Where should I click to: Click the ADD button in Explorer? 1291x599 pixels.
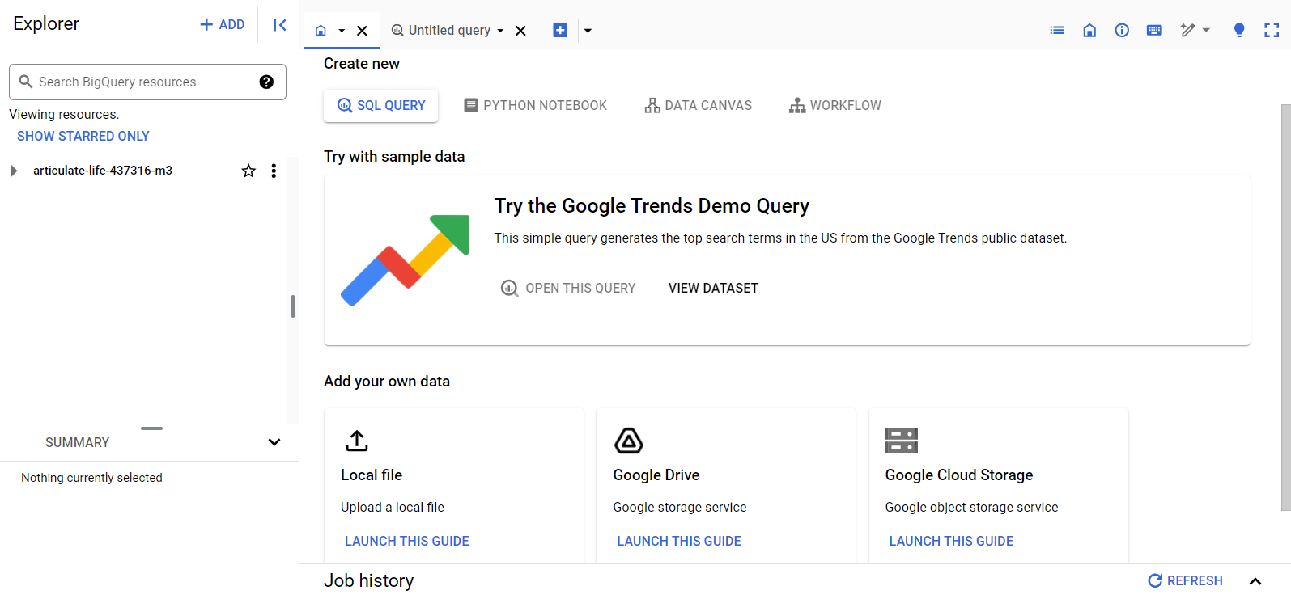[x=223, y=25]
